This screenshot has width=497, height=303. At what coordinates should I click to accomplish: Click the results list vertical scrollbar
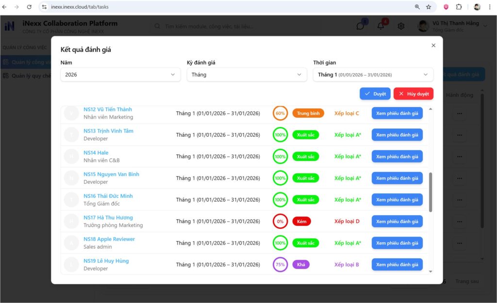pyautogui.click(x=431, y=191)
